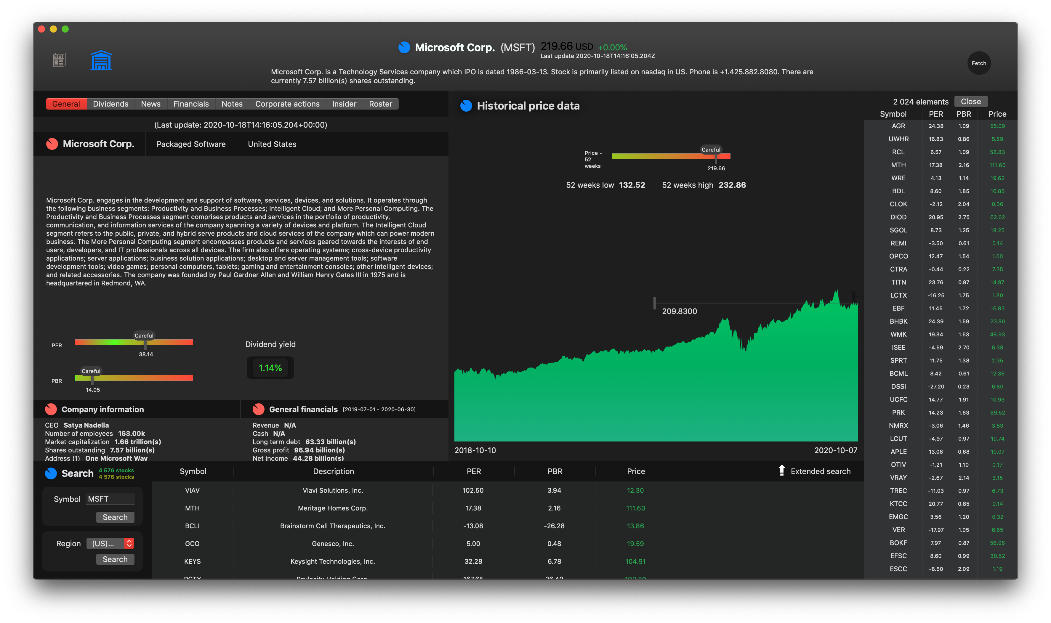Viewport: 1051px width, 623px height.
Task: Select the blue bank building icon
Action: pos(101,60)
